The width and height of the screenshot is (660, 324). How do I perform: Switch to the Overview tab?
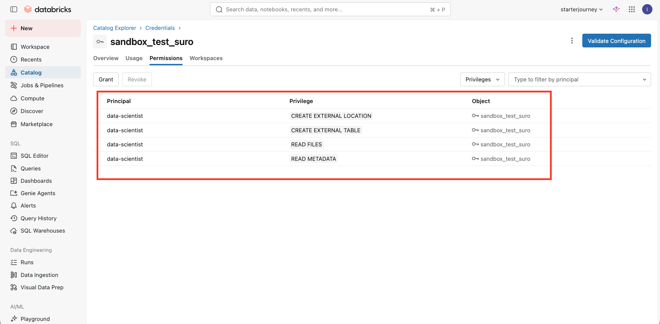point(106,58)
